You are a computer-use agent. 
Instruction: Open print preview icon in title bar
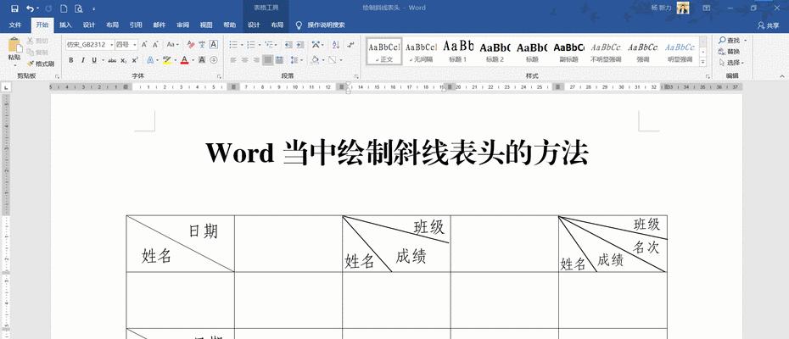(x=78, y=8)
